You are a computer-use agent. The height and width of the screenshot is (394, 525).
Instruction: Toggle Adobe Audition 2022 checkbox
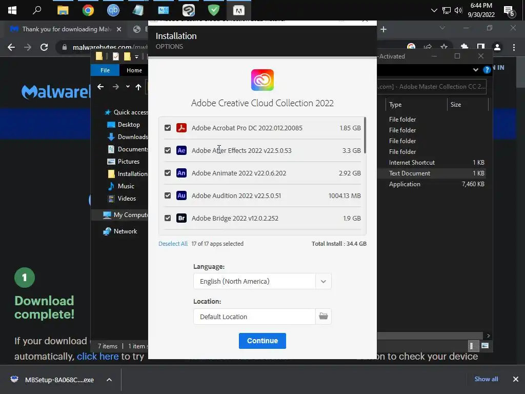(x=168, y=195)
